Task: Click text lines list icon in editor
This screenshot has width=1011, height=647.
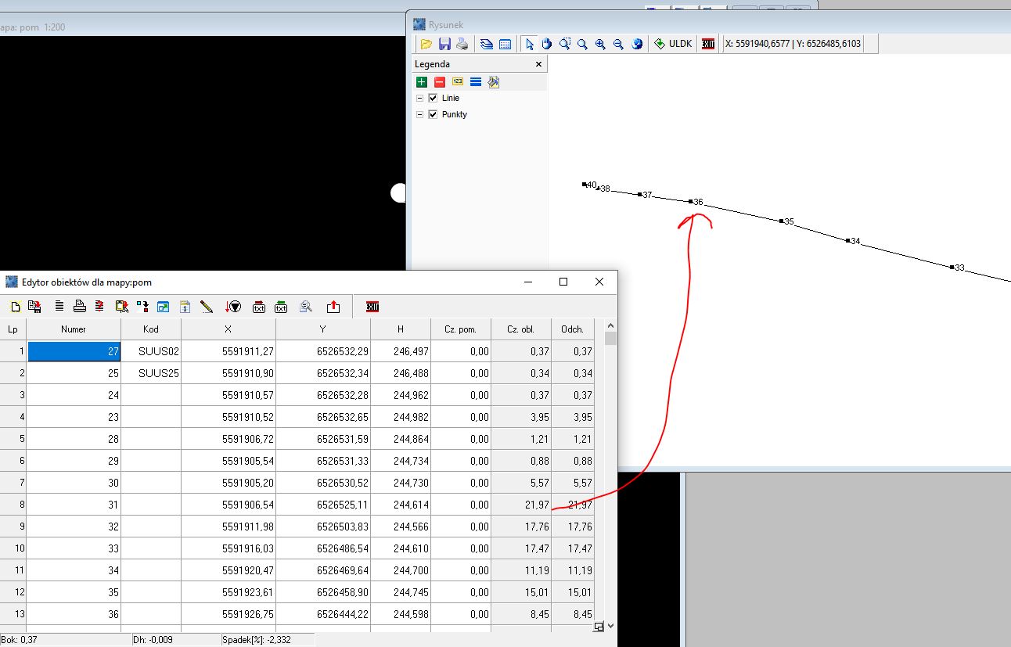Action: coord(59,307)
